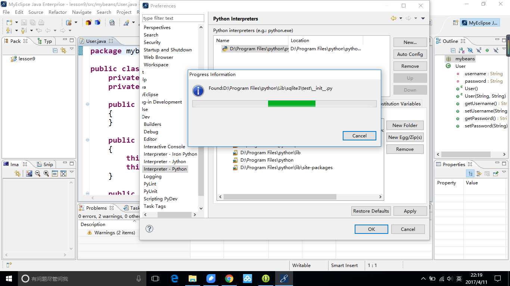Open the Preferences help icon

click(x=149, y=229)
